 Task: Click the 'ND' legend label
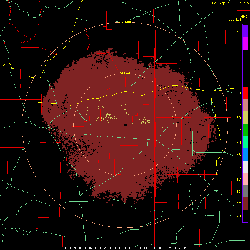point(239,216)
